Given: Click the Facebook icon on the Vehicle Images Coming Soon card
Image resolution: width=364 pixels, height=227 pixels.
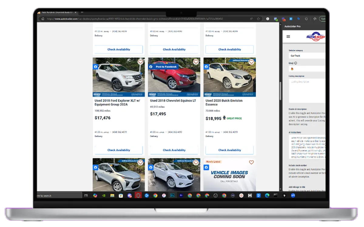Looking at the screenshot, I should point(206,167).
